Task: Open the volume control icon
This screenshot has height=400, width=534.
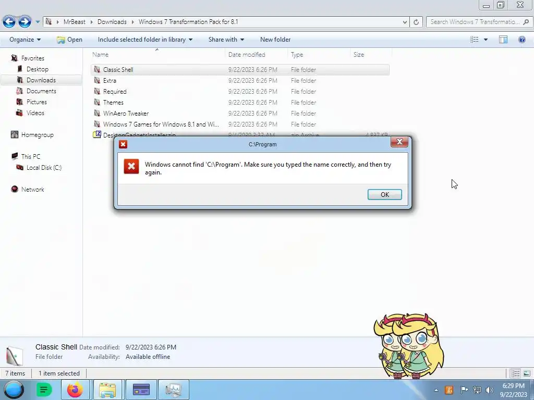Action: [490, 390]
